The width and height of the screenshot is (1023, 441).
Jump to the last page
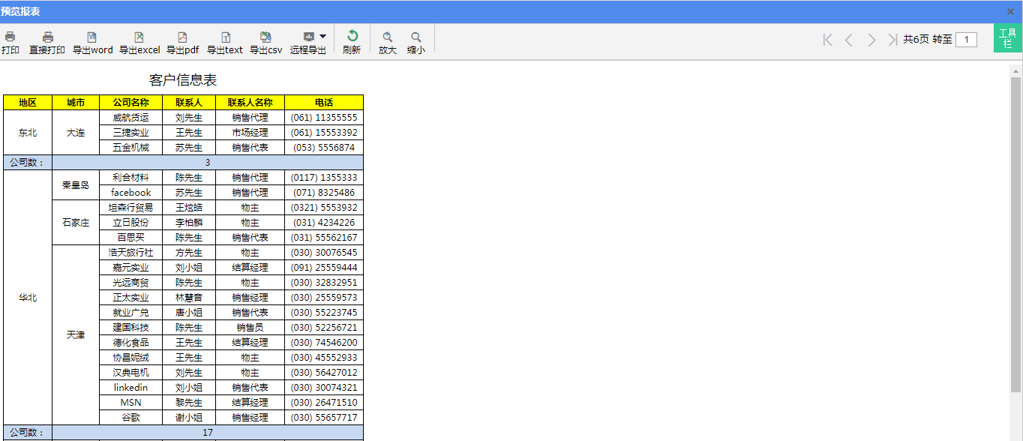pyautogui.click(x=892, y=40)
